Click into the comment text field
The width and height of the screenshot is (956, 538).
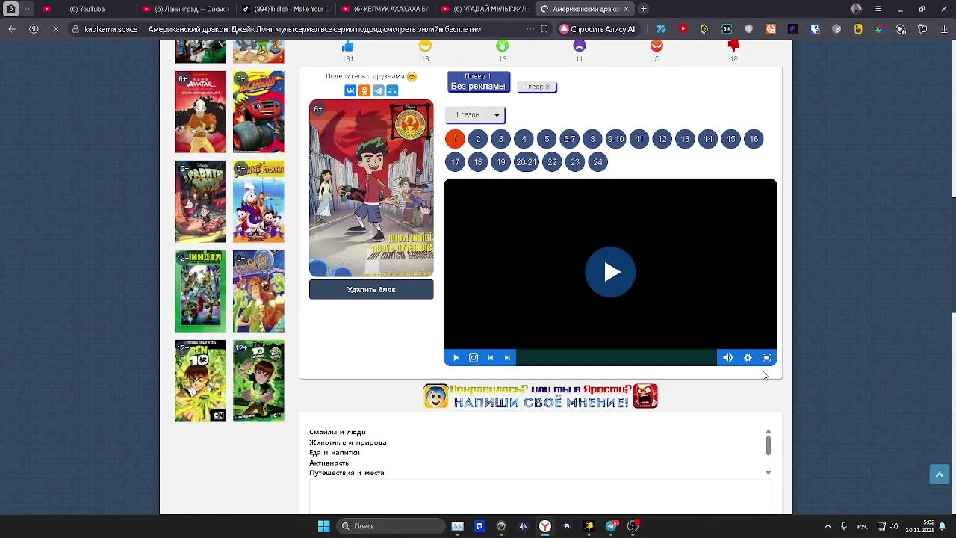pos(541,498)
